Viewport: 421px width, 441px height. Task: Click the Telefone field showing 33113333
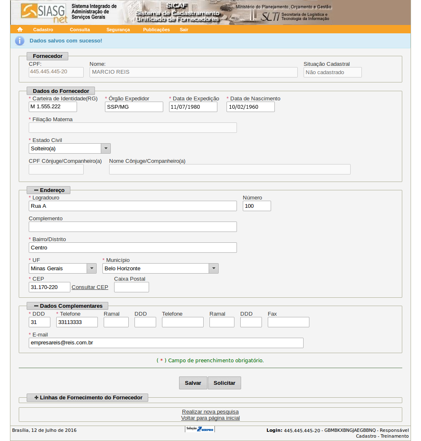tap(77, 322)
